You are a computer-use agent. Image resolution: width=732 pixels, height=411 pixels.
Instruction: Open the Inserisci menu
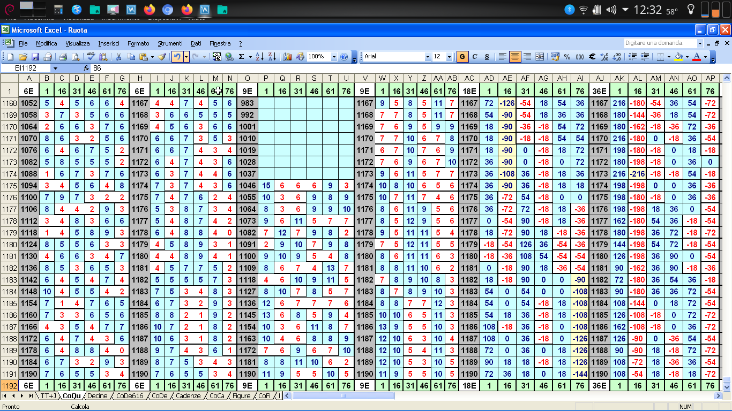tap(109, 43)
